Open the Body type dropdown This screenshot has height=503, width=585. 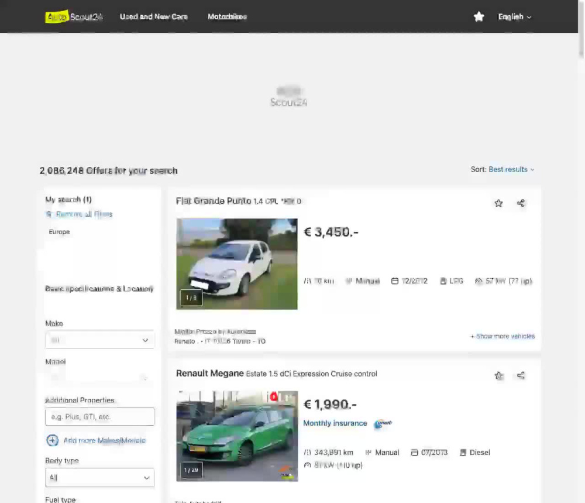pyautogui.click(x=99, y=477)
